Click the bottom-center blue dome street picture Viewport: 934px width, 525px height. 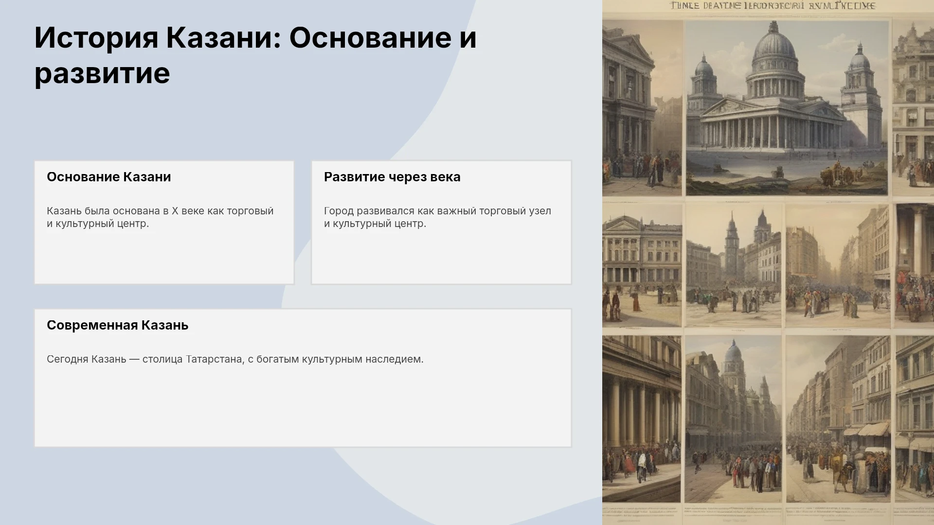point(733,419)
